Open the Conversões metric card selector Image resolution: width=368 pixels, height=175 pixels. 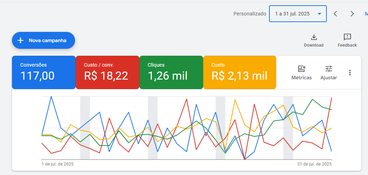click(44, 72)
